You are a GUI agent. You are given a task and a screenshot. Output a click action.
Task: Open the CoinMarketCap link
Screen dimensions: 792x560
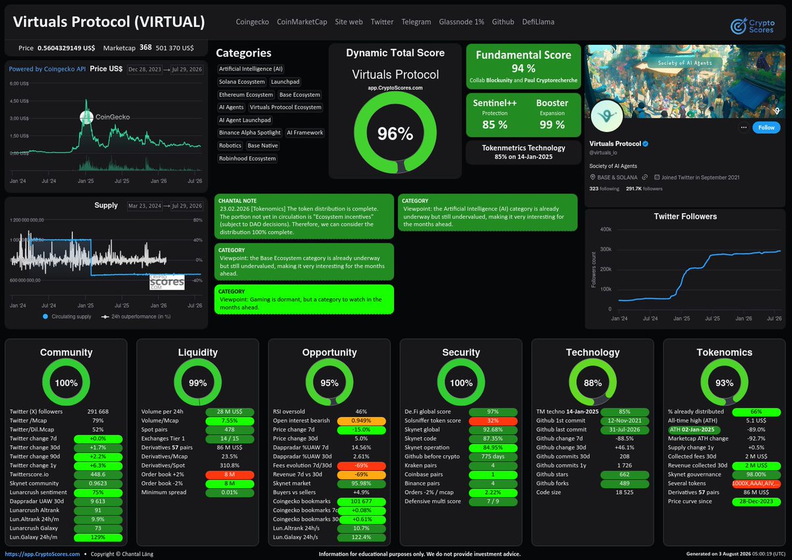302,22
